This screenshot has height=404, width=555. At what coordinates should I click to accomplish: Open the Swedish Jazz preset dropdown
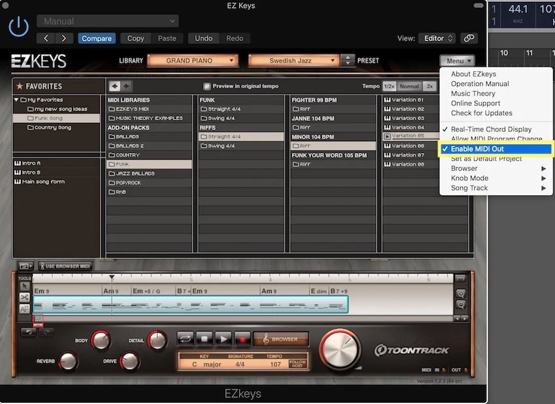point(293,61)
